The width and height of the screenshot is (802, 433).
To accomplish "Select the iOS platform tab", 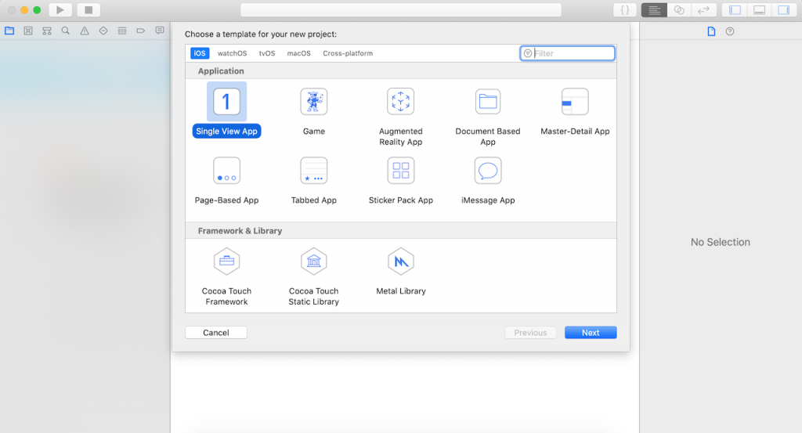I will (x=200, y=53).
